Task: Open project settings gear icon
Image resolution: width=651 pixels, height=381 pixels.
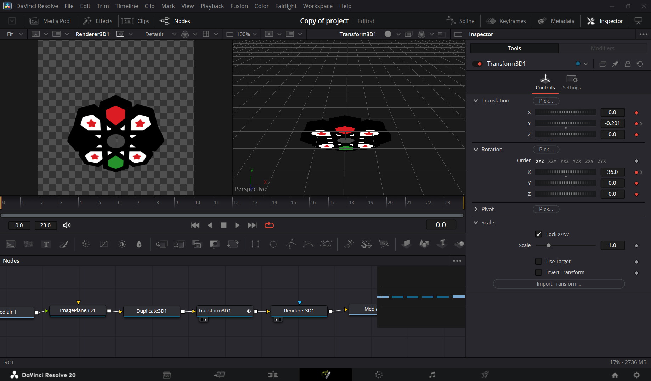Action: point(636,375)
